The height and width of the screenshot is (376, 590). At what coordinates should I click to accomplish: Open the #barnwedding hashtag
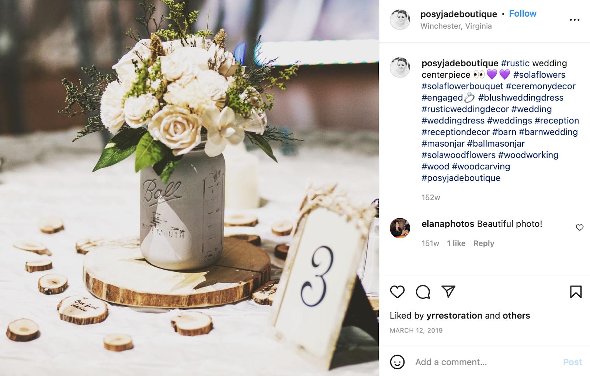(548, 132)
